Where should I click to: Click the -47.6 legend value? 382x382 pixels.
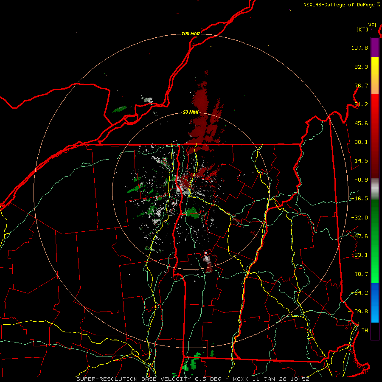(x=360, y=236)
